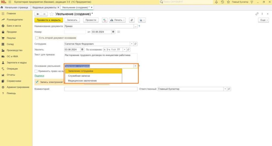Open Зарплата и кадры sidebar section
The width and height of the screenshot is (272, 146).
[x=16, y=62]
